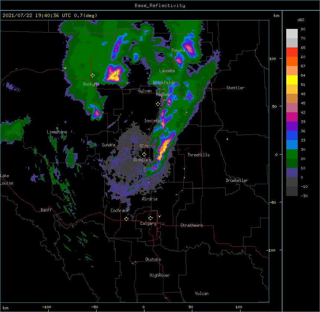320x312 pixels.
Task: Click the HighRiver city label
Action: 160,275
